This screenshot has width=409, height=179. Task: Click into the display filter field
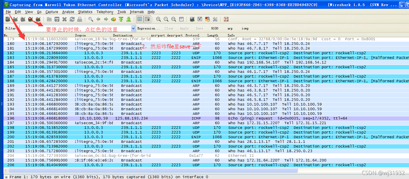75,28
